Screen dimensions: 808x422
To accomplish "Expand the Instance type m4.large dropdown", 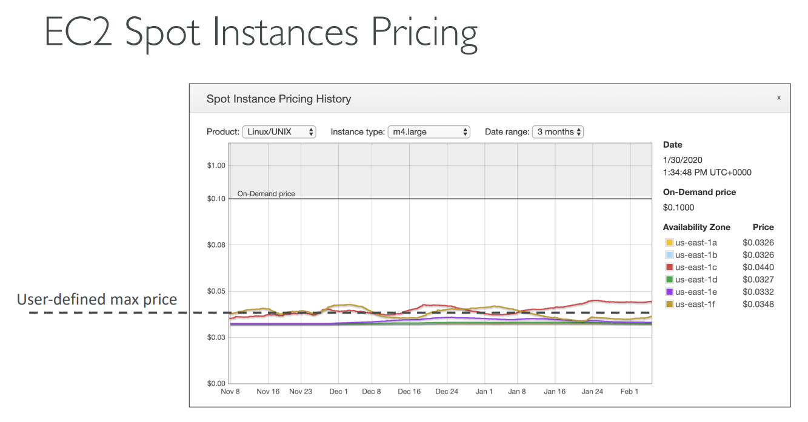I will tap(429, 132).
